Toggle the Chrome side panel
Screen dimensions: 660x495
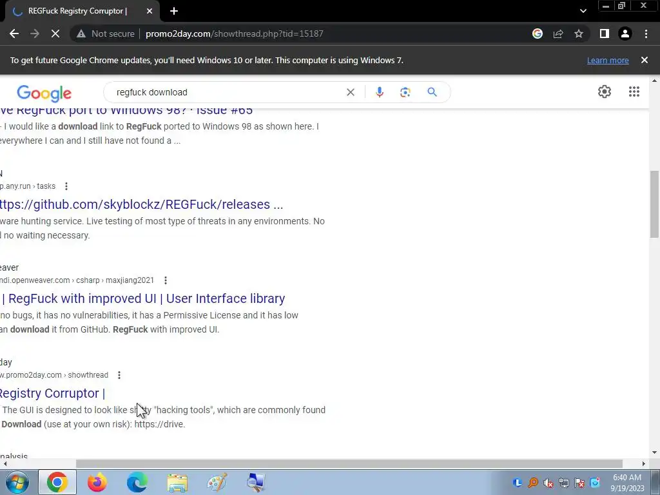[604, 34]
